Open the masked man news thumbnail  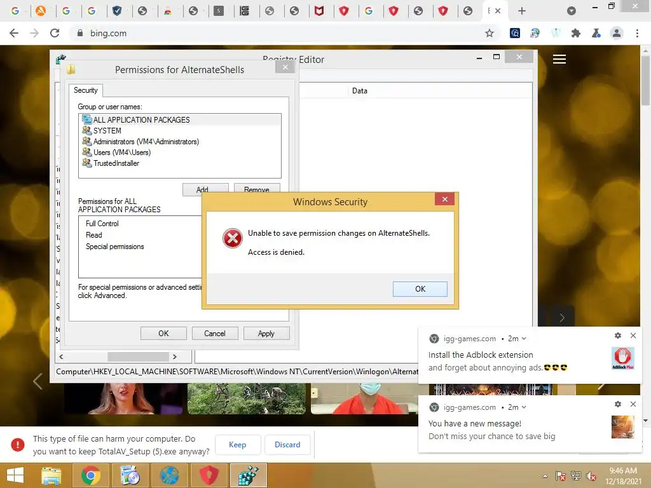click(x=364, y=399)
